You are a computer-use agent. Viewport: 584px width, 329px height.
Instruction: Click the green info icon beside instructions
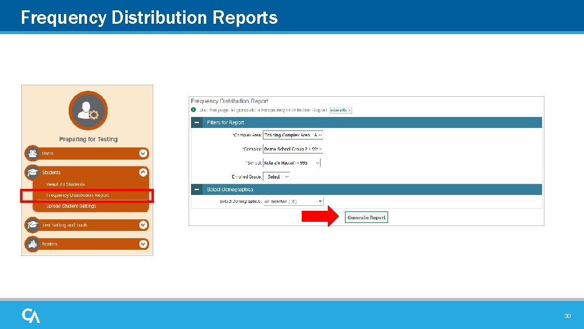193,110
